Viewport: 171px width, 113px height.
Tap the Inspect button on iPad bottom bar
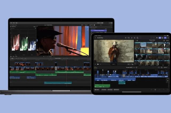tap(97, 89)
